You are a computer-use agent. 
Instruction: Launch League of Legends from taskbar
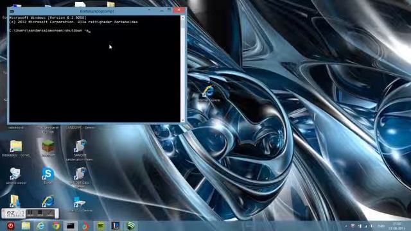click(116, 225)
